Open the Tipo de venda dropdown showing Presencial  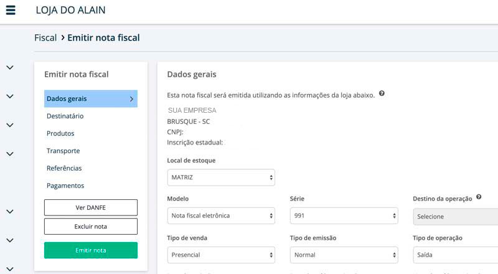(x=221, y=255)
